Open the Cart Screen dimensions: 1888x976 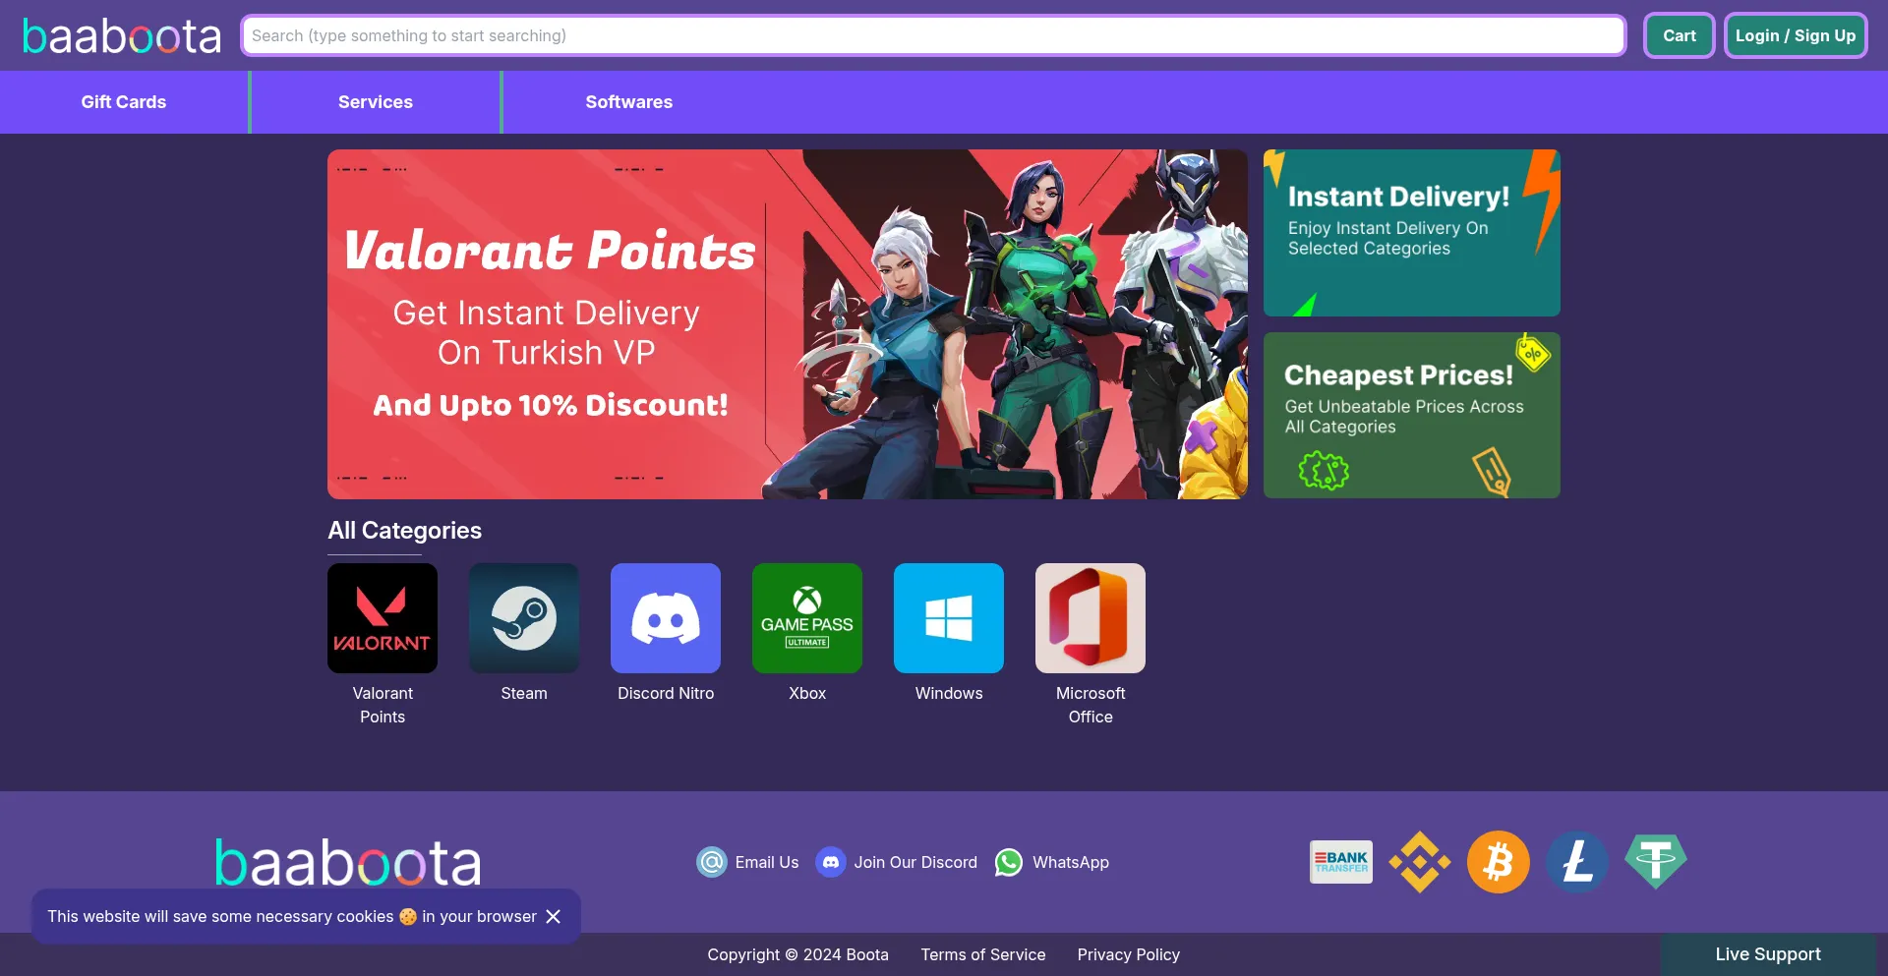tap(1680, 35)
